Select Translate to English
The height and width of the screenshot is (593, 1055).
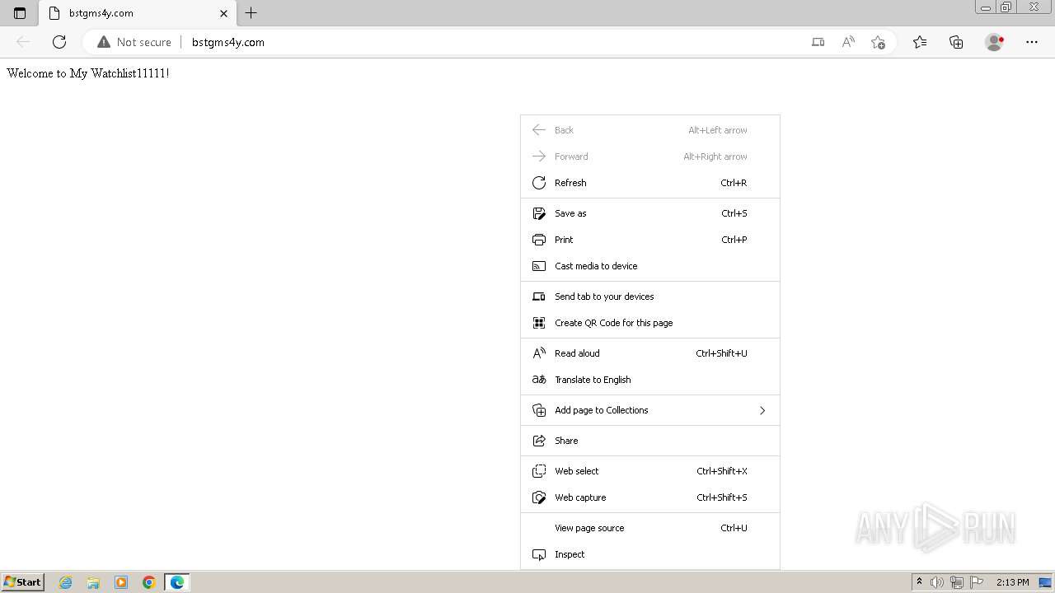click(x=650, y=380)
